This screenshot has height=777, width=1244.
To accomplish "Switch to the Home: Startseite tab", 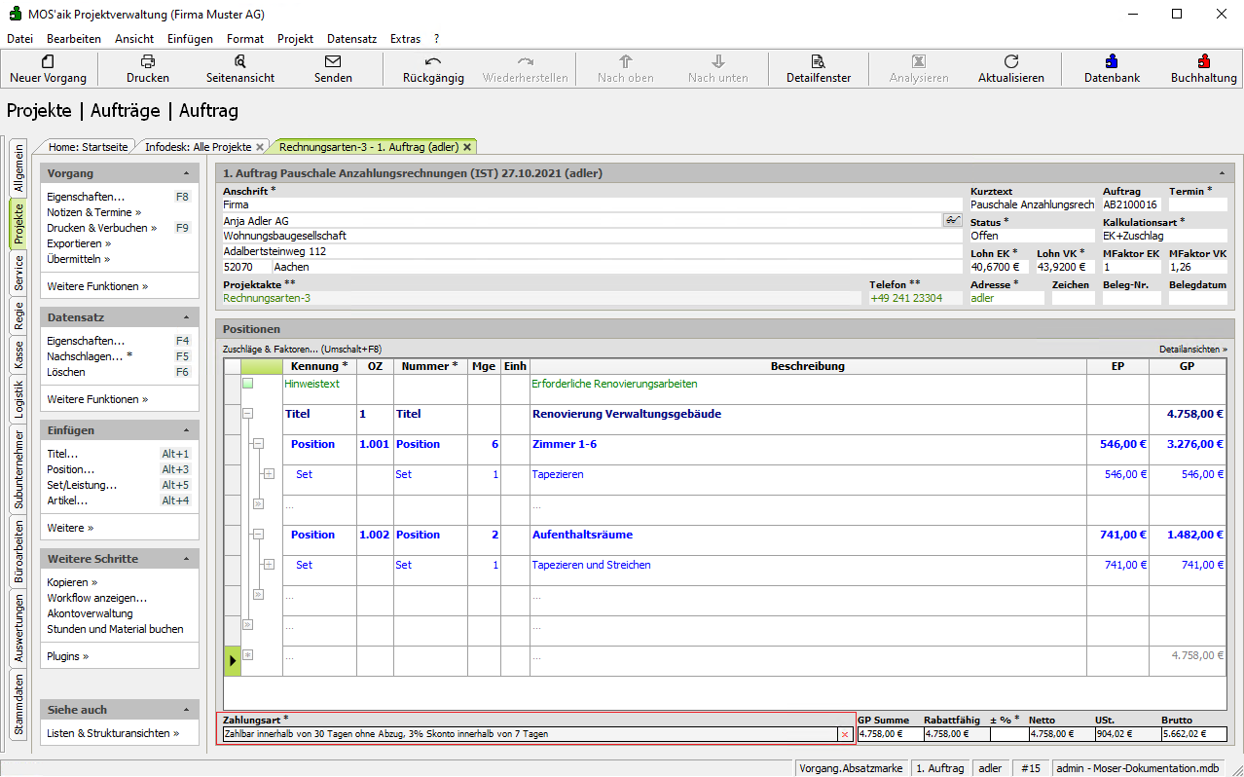I will (88, 147).
